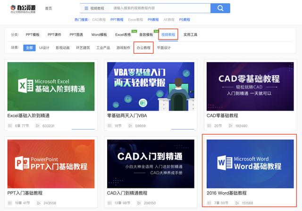The height and width of the screenshot is (211, 302).
Task: Open the CAD入门到精通 course thumbnail
Action: click(x=151, y=164)
